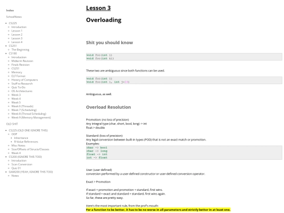The image size is (284, 213).
Task: Navigate to Lesson 4
Action: (x=17, y=42)
